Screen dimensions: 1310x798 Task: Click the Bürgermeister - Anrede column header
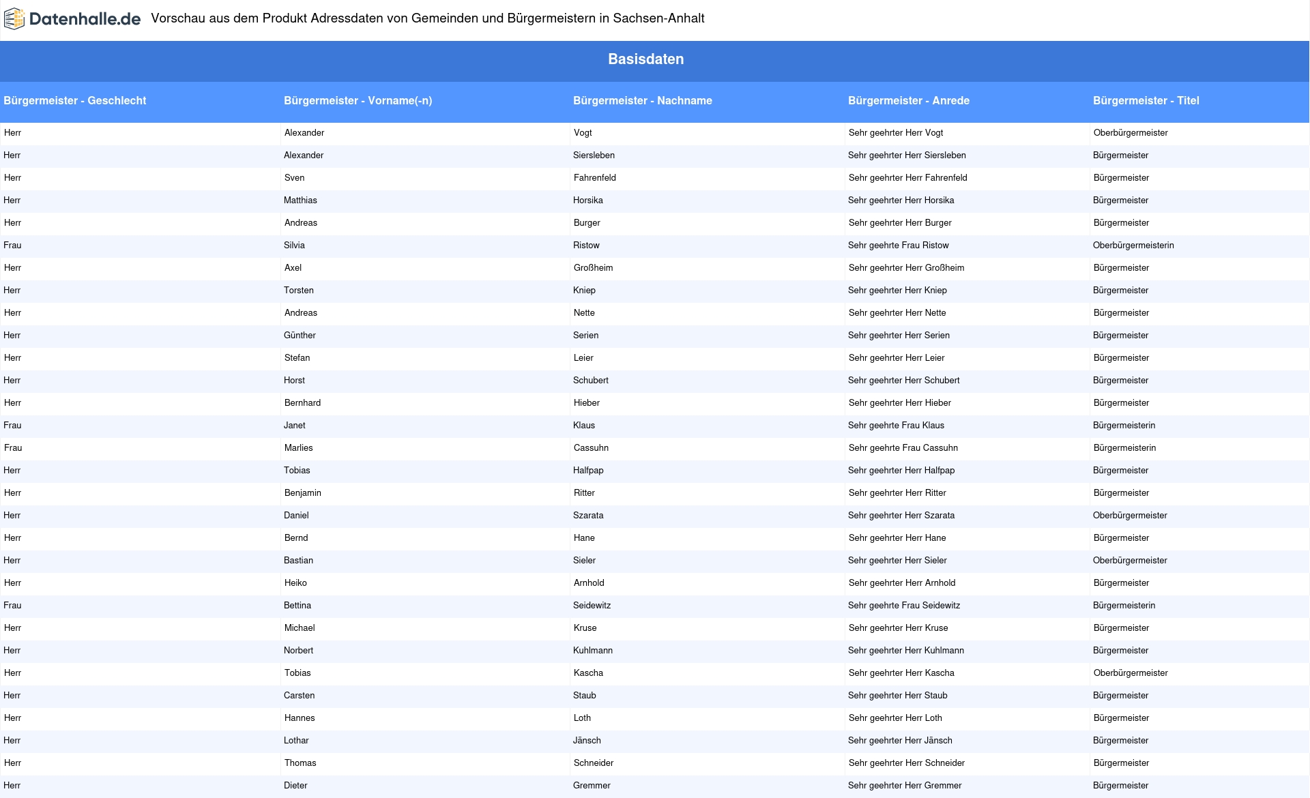click(x=908, y=100)
